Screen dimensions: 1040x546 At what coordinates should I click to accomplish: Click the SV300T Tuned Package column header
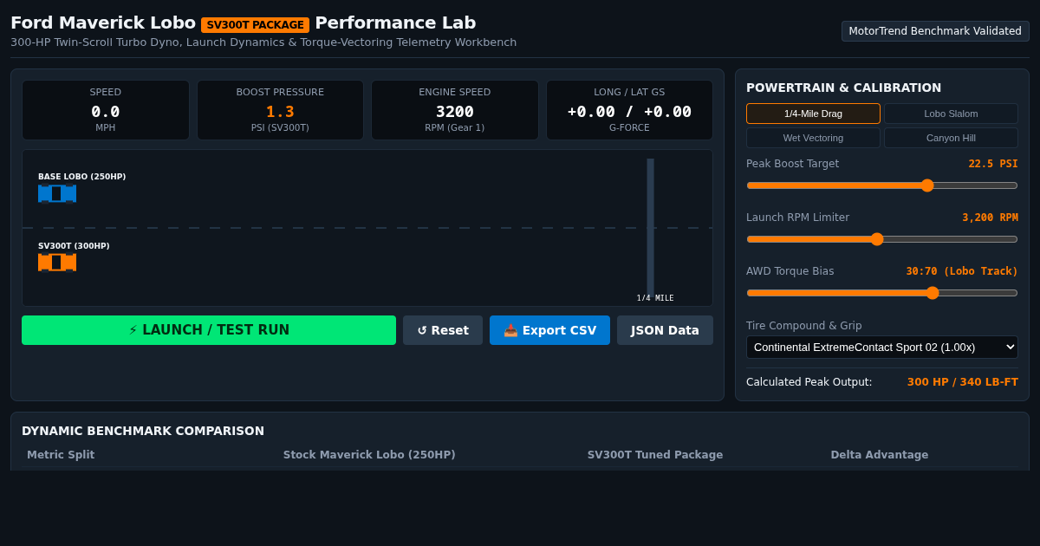[x=655, y=455]
